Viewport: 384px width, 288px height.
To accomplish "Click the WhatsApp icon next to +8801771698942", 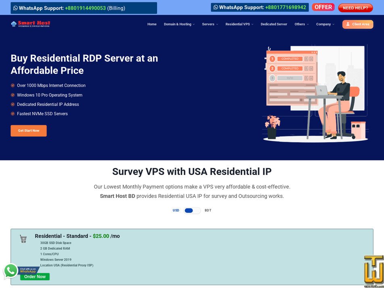I will tap(216, 7).
